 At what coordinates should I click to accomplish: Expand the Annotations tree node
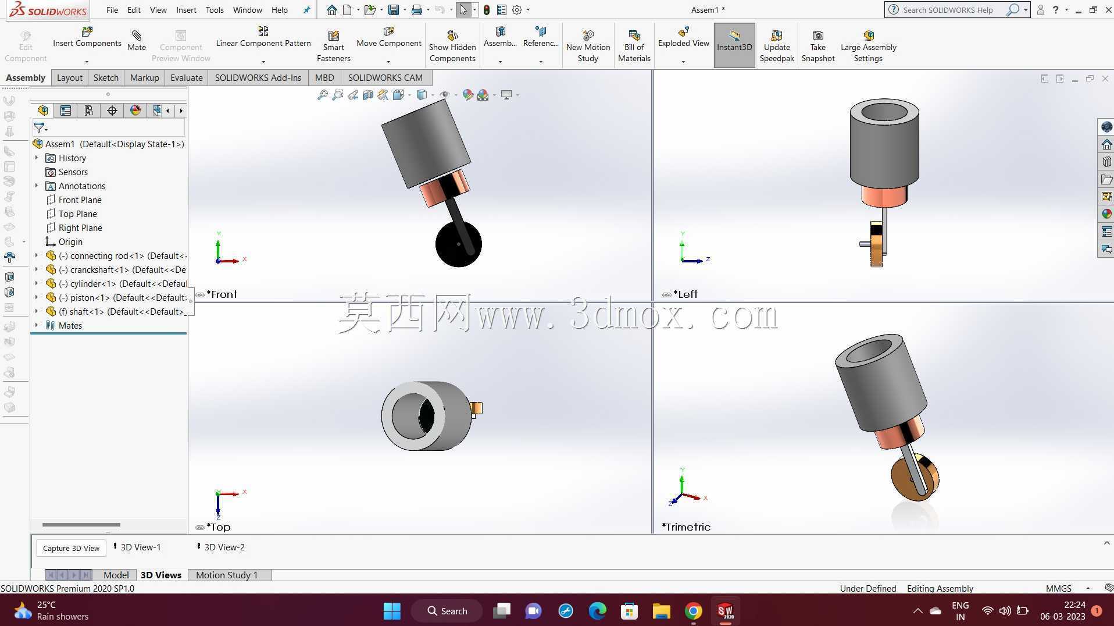pyautogui.click(x=37, y=186)
